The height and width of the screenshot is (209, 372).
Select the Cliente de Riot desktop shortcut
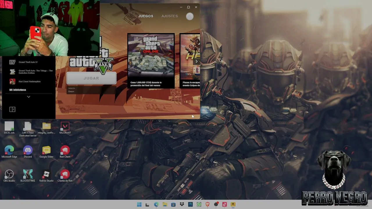click(65, 176)
